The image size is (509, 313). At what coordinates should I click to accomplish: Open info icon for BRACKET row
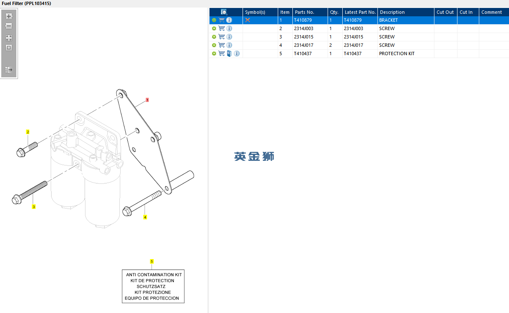(229, 20)
